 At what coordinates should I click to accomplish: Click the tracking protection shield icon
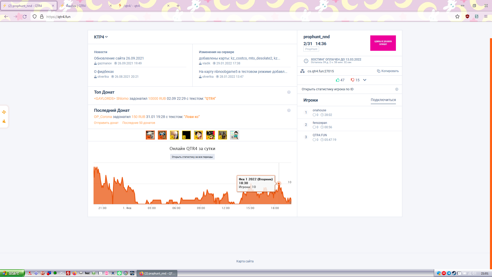pyautogui.click(x=35, y=17)
